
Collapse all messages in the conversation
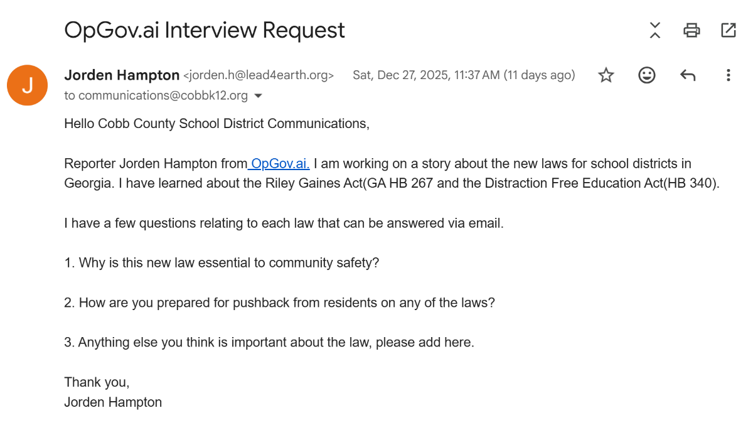[654, 30]
